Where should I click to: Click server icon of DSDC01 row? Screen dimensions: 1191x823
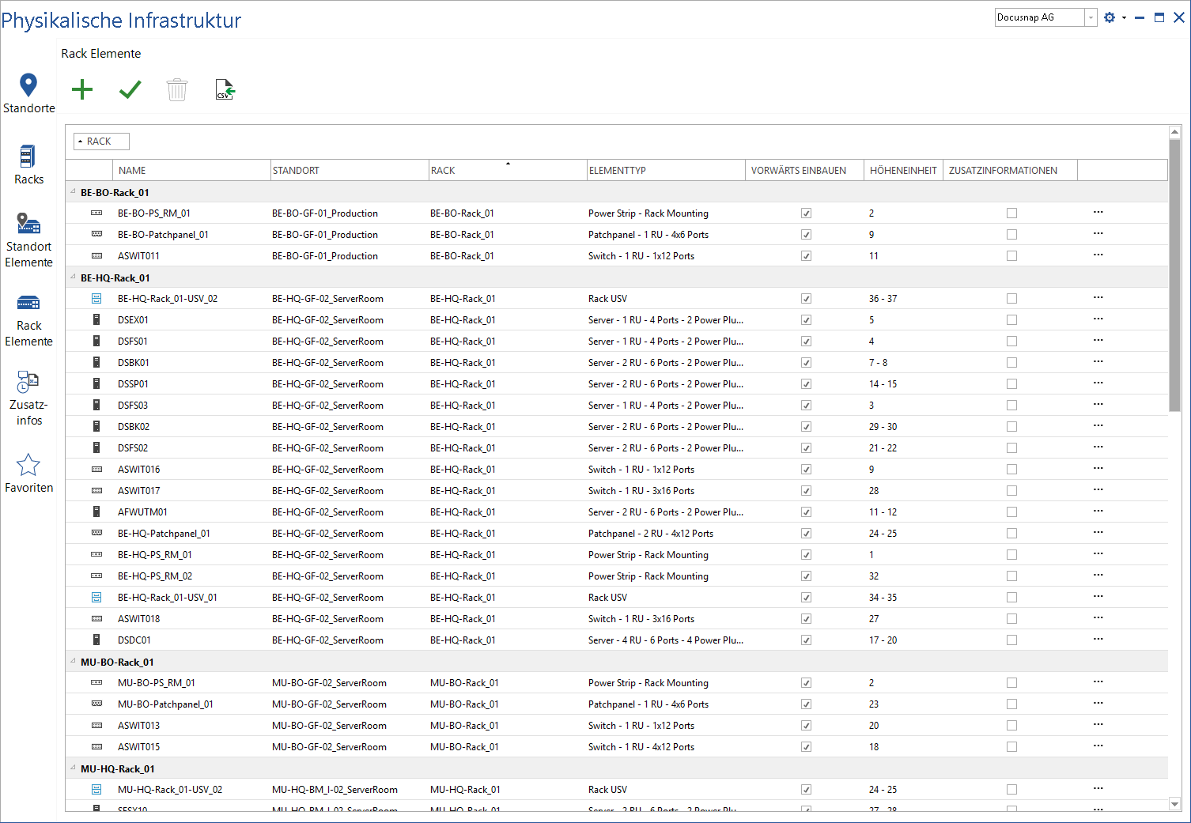(x=96, y=640)
